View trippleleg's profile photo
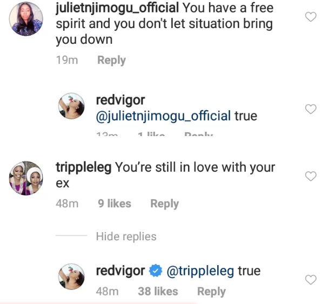Viewport: 335px width, 304px height. (x=26, y=178)
